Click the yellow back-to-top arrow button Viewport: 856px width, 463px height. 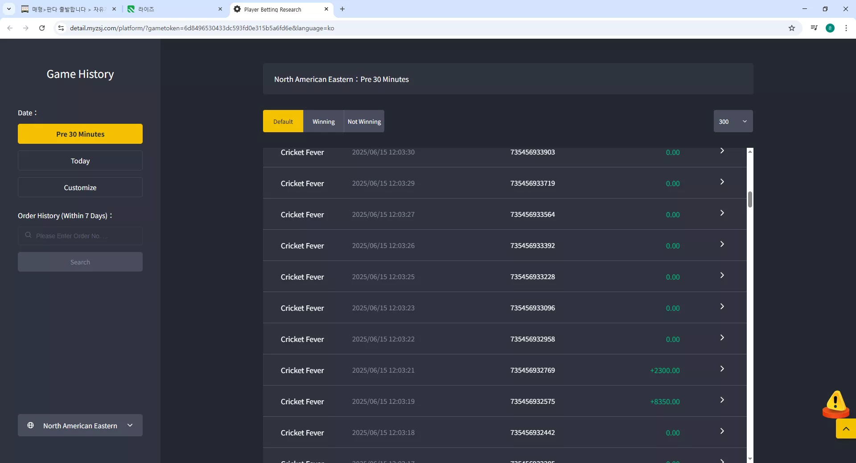point(846,429)
